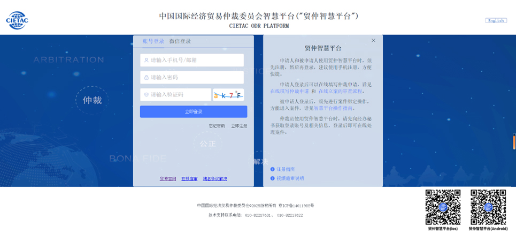Click the 贸仲智慧平台(ios) caption
Screen dimensions: 516x233
[x=443, y=229]
